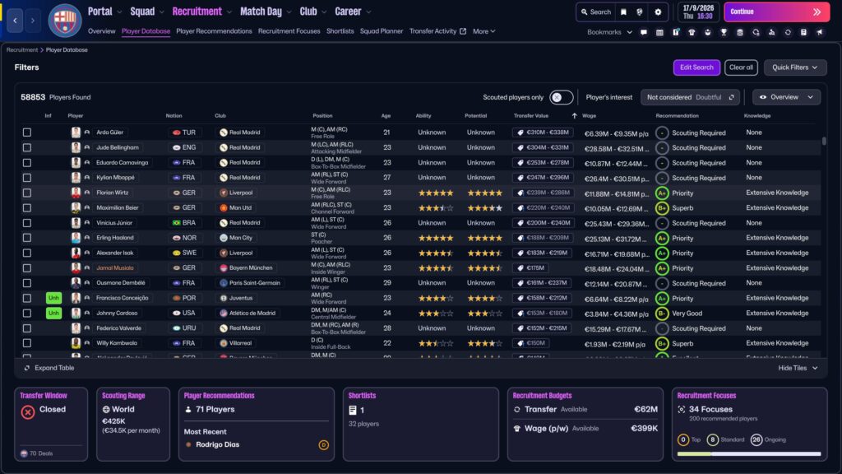Open the bookmark icon next to Search
The width and height of the screenshot is (842, 474).
pos(623,12)
